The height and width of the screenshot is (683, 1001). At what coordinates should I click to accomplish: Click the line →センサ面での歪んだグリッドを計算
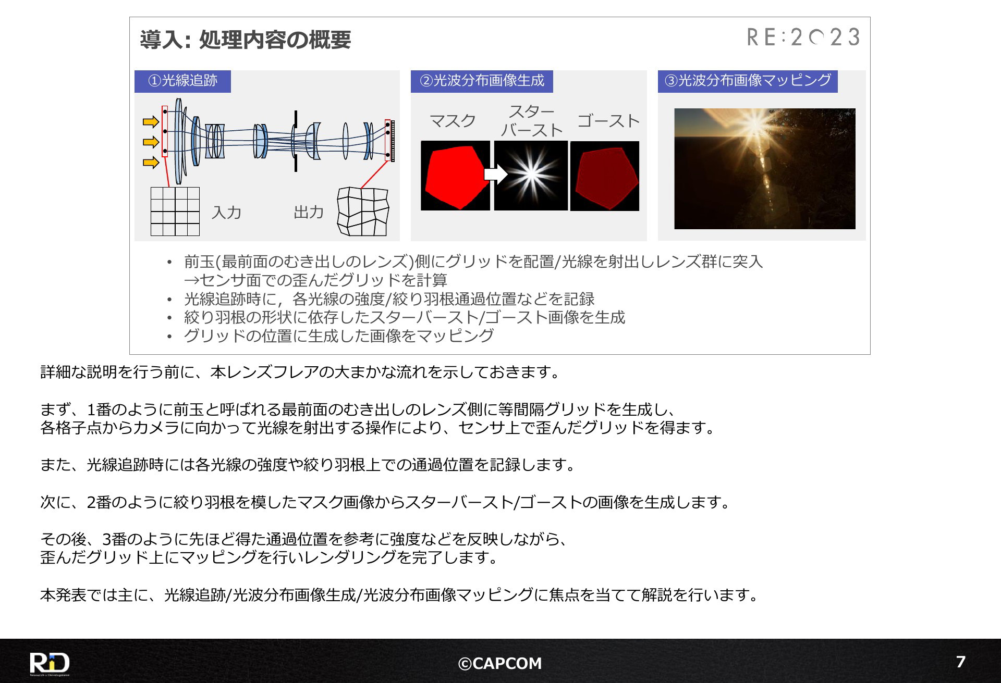(315, 280)
